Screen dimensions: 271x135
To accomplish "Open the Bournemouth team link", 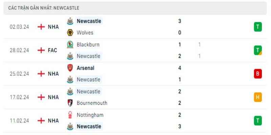I will 92,103.
